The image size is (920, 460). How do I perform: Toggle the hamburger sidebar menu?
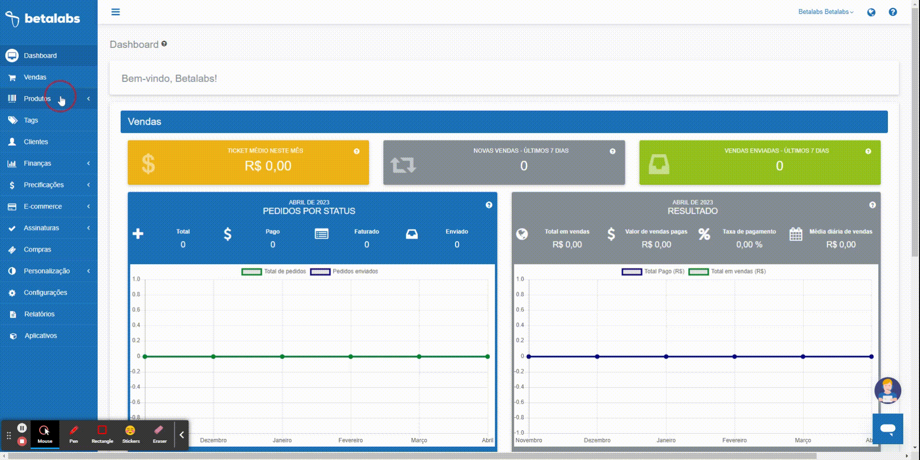click(x=115, y=12)
